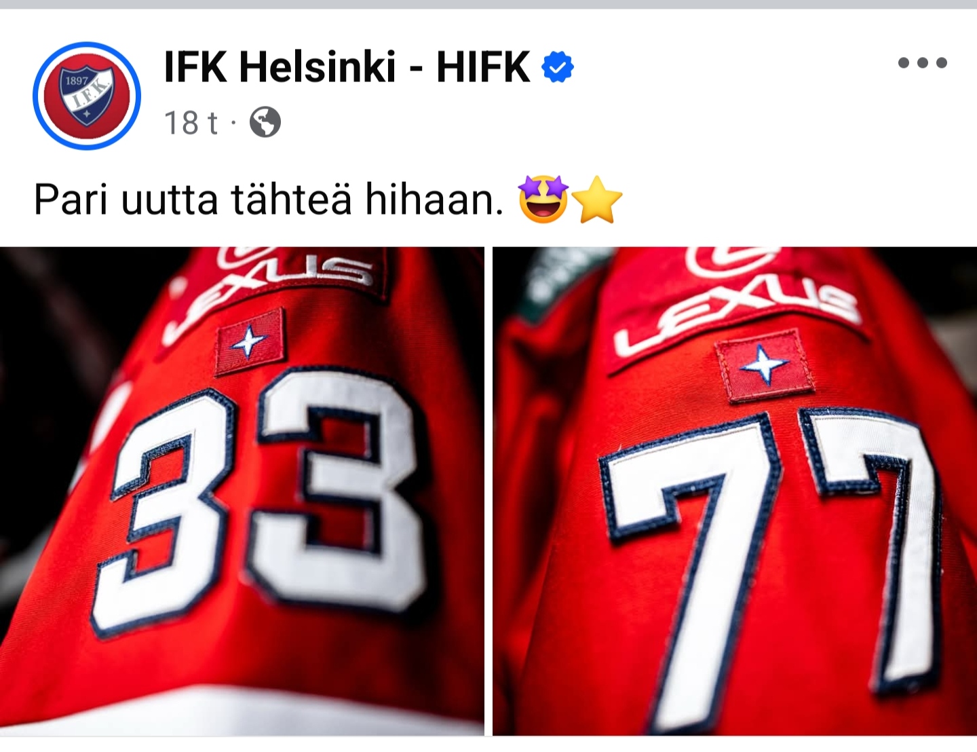The width and height of the screenshot is (977, 752).
Task: Open the IFK Helsinki - HIFK page name
Action: coord(347,67)
